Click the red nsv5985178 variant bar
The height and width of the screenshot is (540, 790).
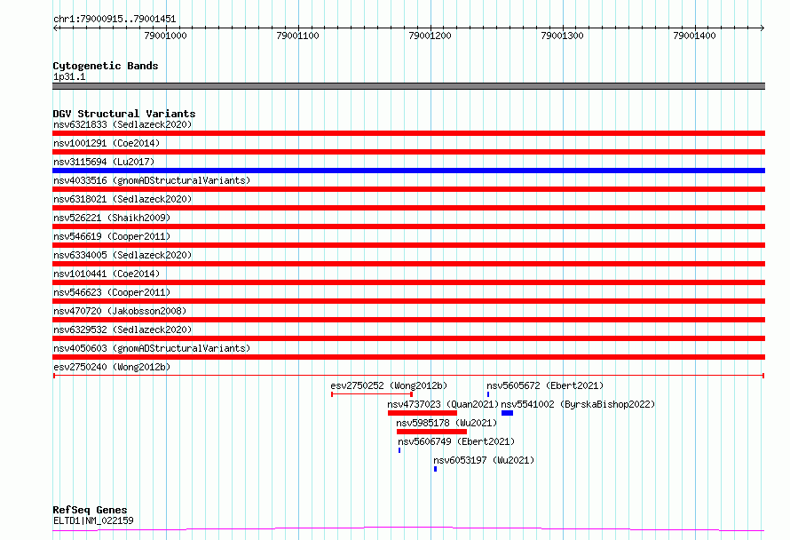pos(431,432)
